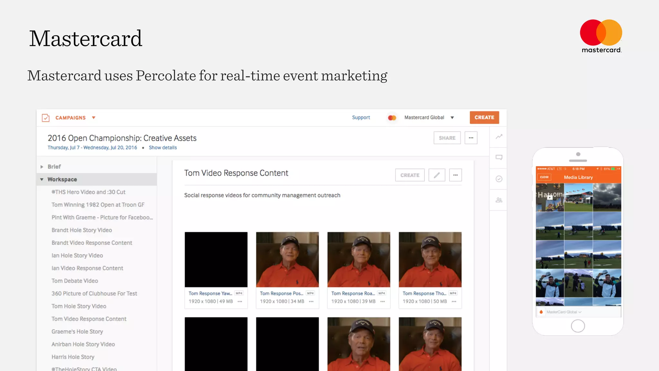Expand the Brief section
Screen dimensions: 659x371
[x=42, y=167]
